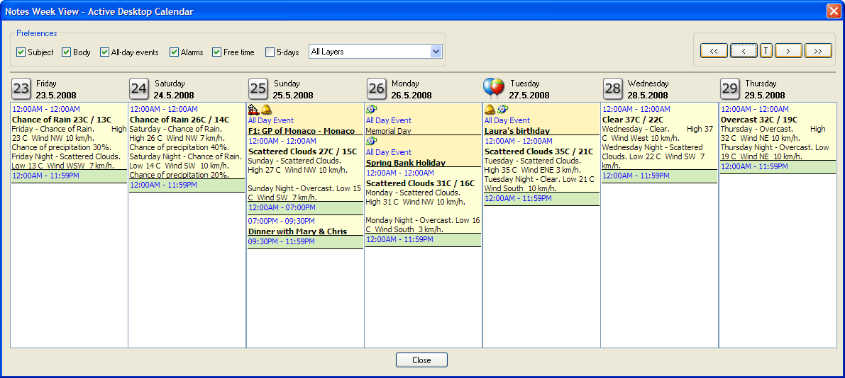Click the balloons icon for Tuesday 27.5.2008
The height and width of the screenshot is (378, 845).
click(x=493, y=88)
